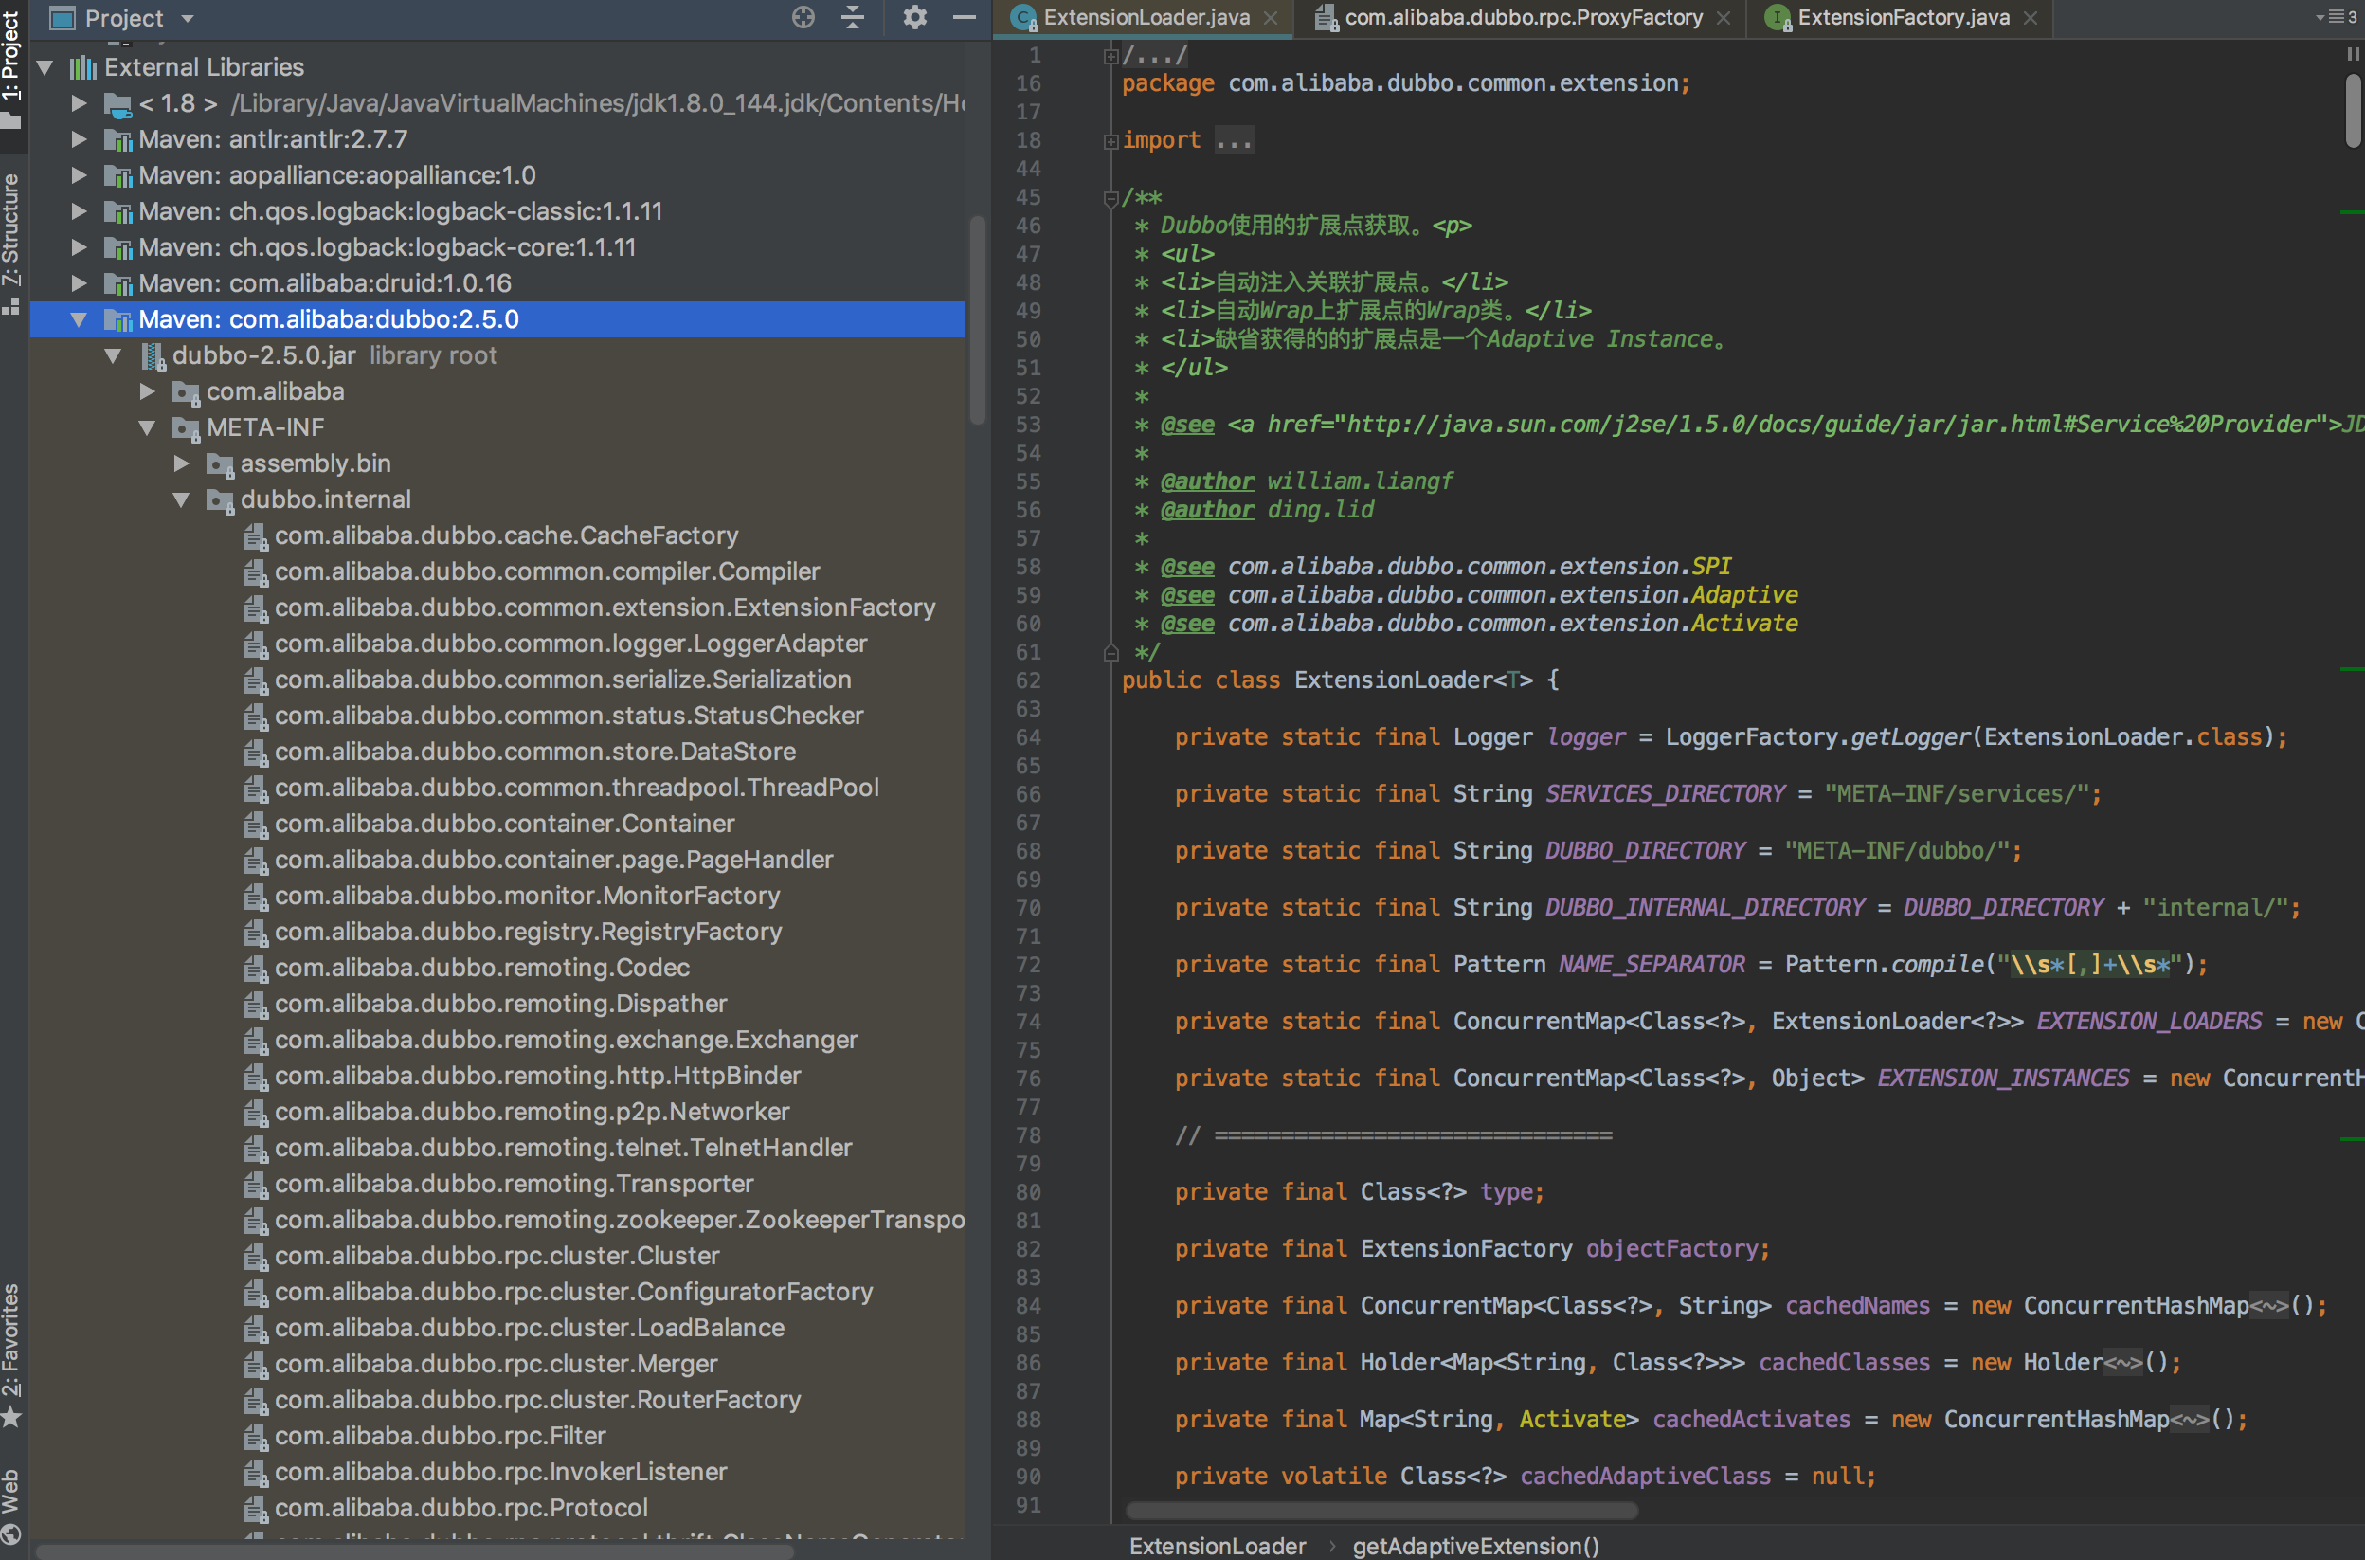The height and width of the screenshot is (1560, 2365).
Task: Click the locate/scroll-from-source target icon
Action: click(x=803, y=17)
